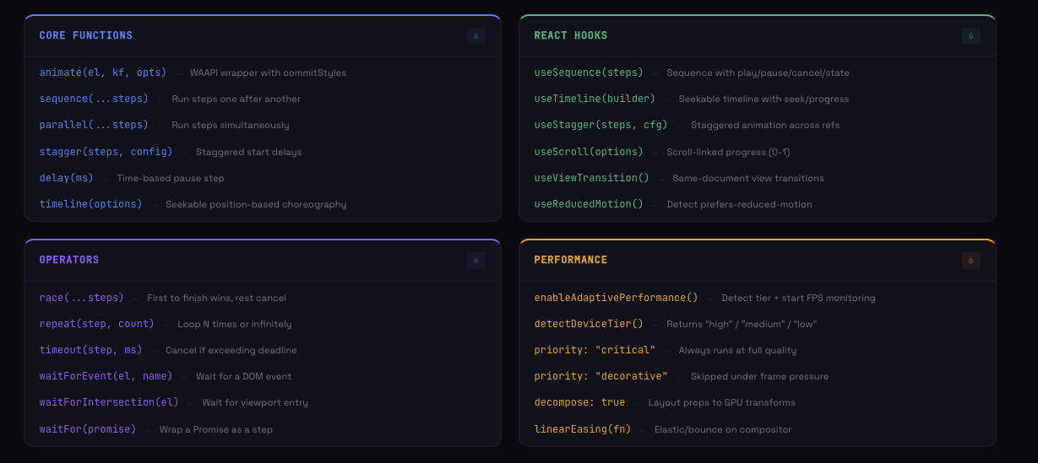Select the useScroll(options) hook
The image size is (1038, 463).
(589, 152)
